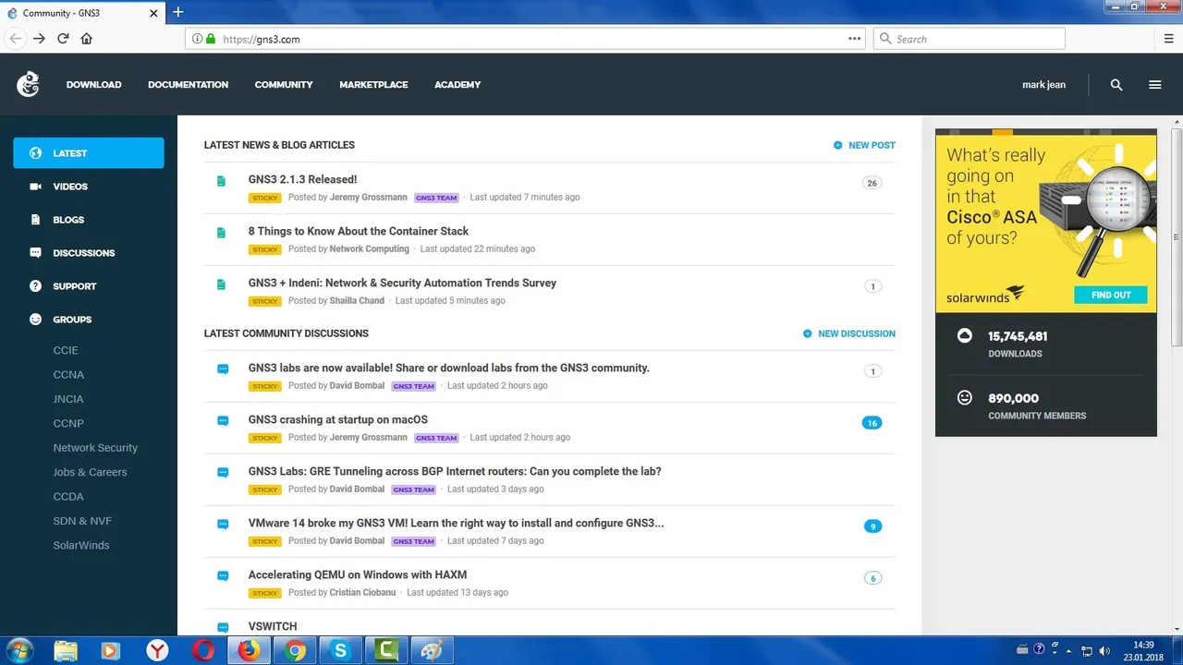Click document icon beside GNS3 2.1.3 Released
This screenshot has width=1183, height=665.
click(x=221, y=181)
